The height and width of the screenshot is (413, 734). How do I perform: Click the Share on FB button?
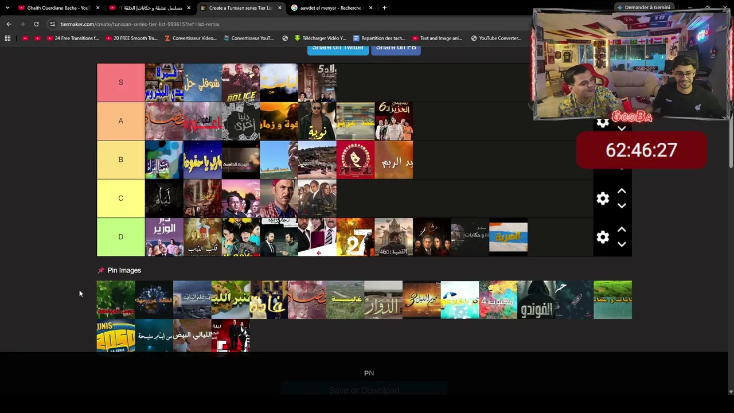pyautogui.click(x=396, y=48)
